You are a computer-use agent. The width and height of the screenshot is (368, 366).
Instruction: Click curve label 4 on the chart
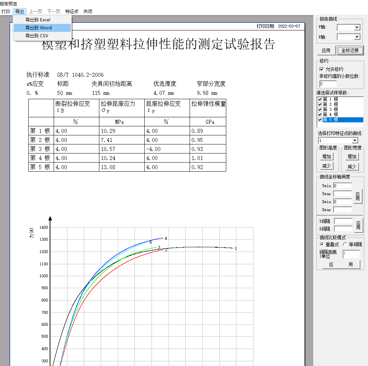click(166, 238)
